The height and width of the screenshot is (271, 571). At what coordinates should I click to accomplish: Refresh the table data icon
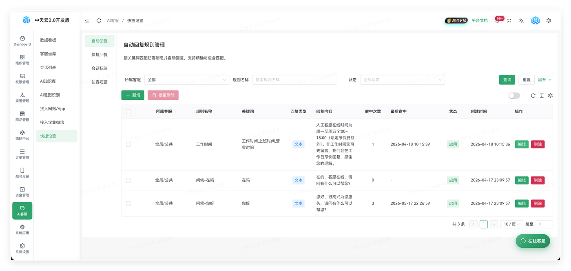tap(533, 96)
